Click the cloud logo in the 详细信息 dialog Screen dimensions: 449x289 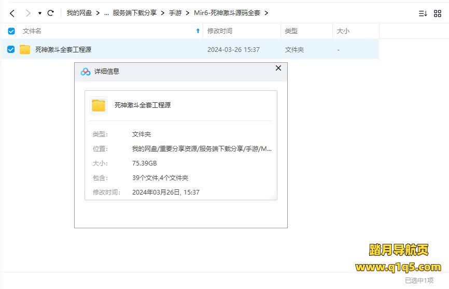pos(86,72)
